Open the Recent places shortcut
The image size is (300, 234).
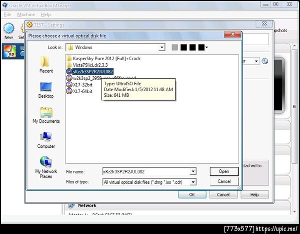(46, 65)
